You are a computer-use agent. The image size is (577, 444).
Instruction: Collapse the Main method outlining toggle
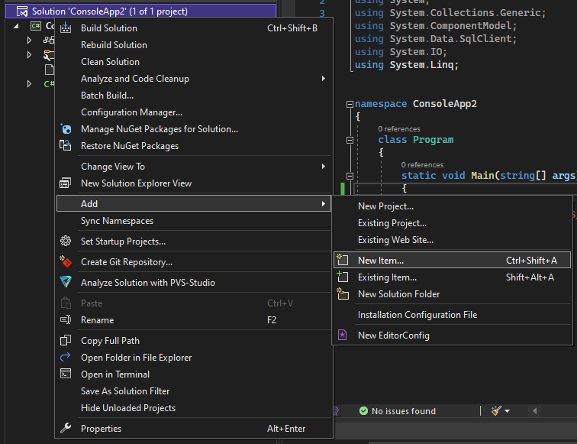click(x=350, y=176)
